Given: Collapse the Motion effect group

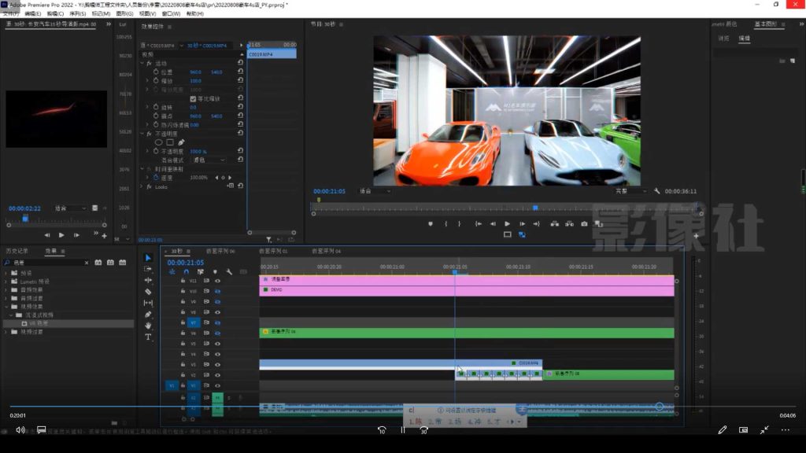Looking at the screenshot, I should coord(142,63).
